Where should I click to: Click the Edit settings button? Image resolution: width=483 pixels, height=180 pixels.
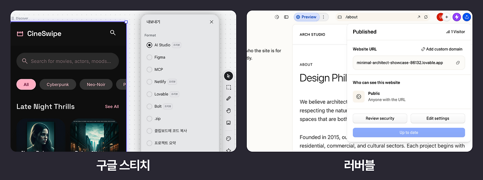click(x=438, y=118)
